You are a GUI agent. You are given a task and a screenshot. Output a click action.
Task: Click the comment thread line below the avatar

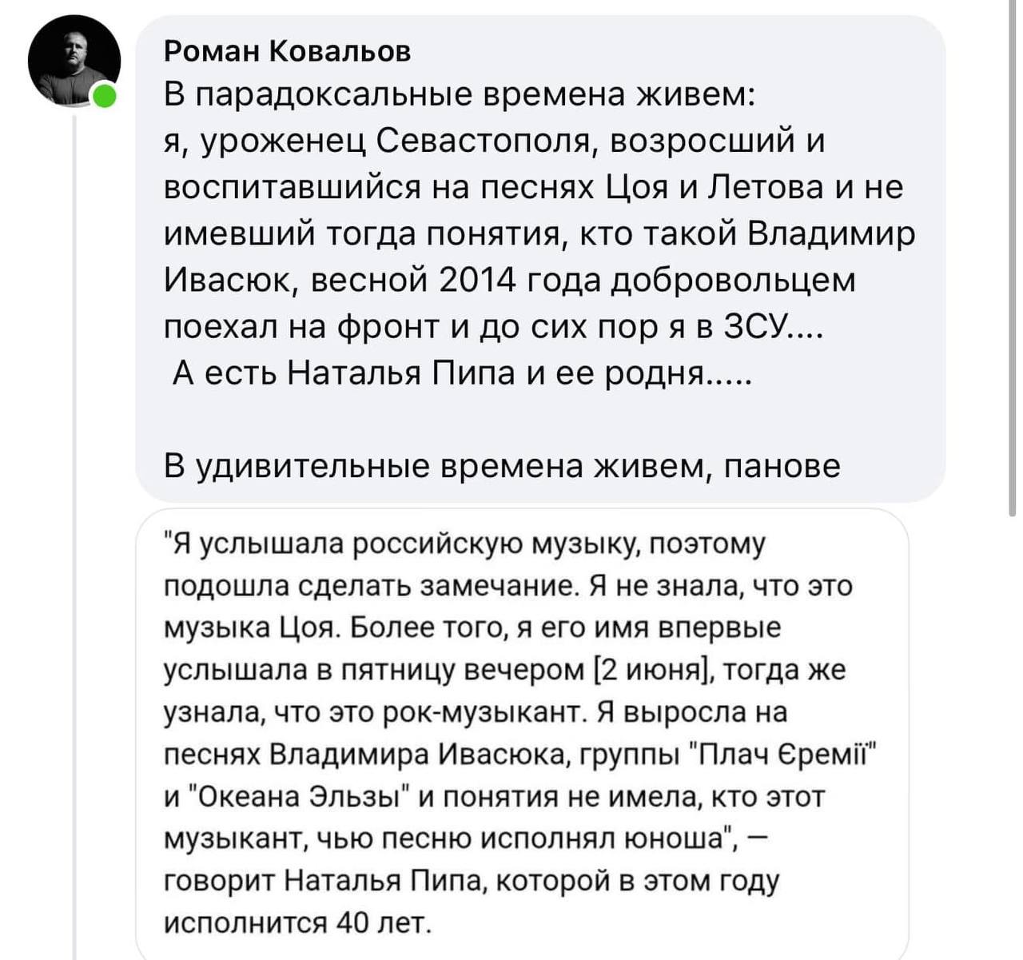74,480
